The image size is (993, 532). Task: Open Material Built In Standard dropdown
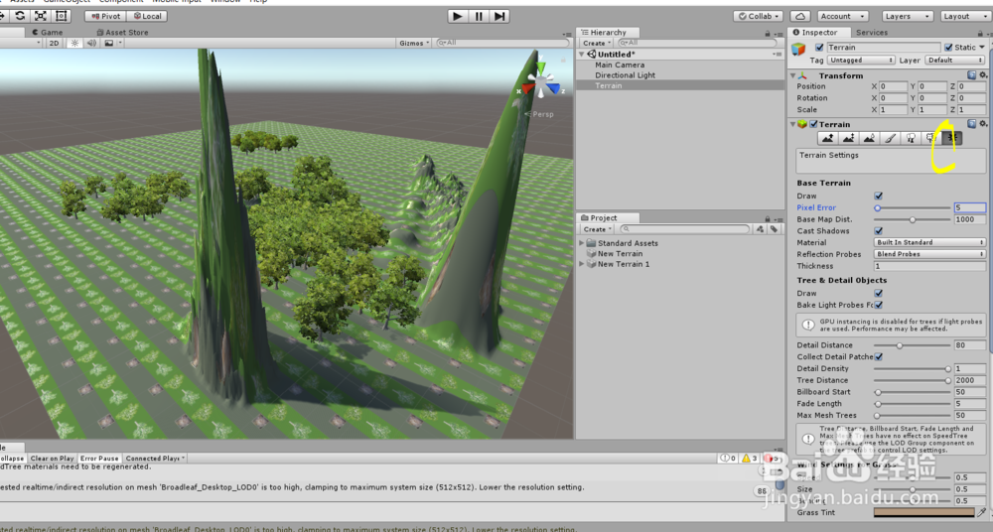(929, 242)
